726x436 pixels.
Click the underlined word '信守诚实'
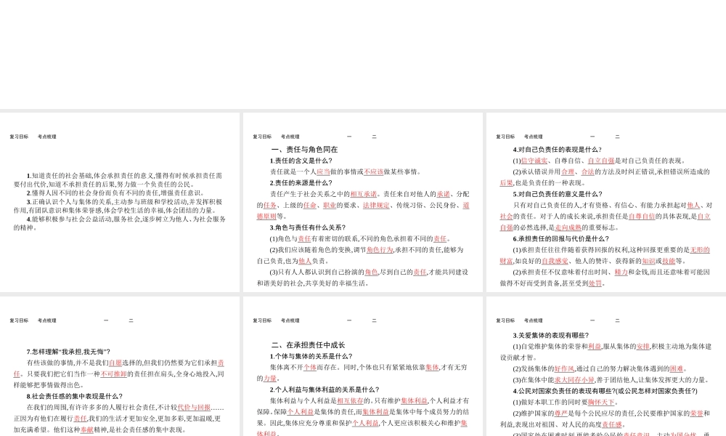(x=534, y=161)
